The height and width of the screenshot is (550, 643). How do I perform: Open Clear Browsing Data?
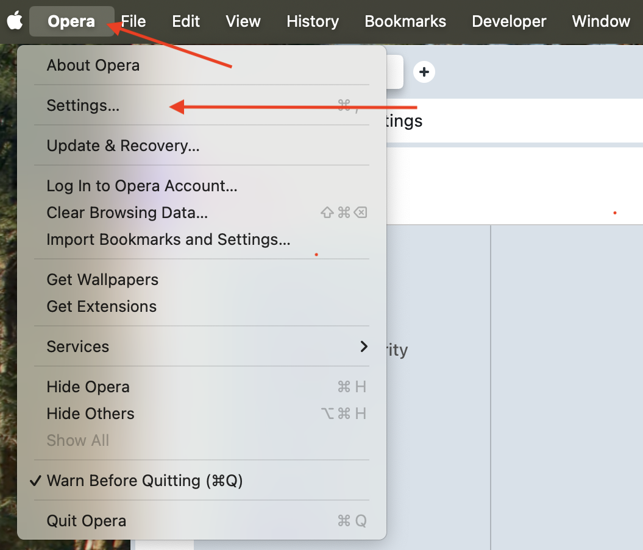pyautogui.click(x=127, y=213)
